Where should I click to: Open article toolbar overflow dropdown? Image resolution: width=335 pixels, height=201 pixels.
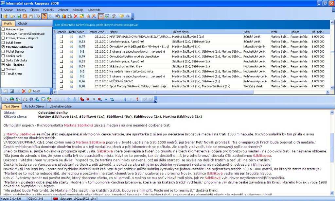click(156, 100)
